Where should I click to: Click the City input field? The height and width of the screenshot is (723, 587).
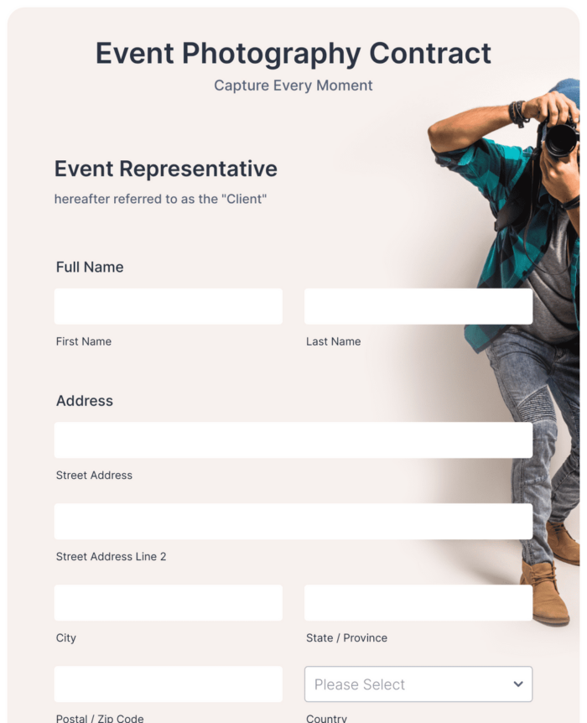point(169,603)
